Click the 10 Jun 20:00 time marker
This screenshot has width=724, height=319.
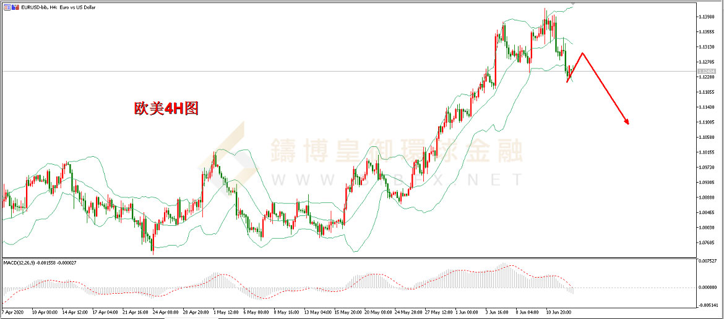point(559,312)
